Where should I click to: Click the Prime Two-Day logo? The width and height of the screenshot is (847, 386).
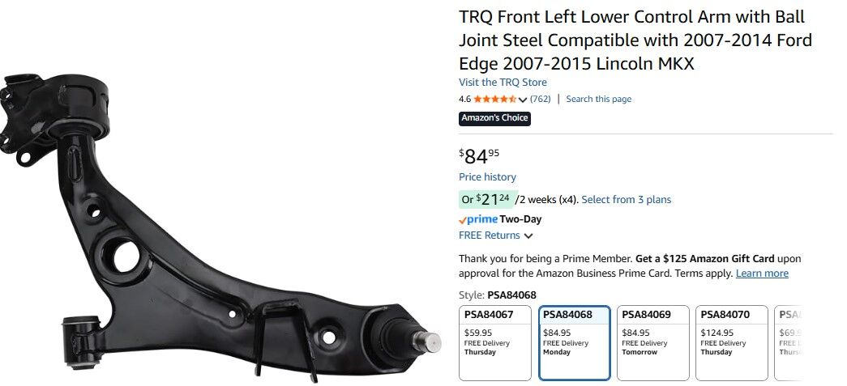point(500,219)
